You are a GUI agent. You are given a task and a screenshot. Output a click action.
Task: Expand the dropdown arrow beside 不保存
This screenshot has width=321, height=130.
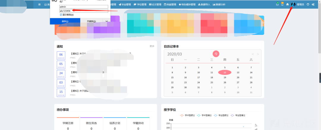pos(107,21)
